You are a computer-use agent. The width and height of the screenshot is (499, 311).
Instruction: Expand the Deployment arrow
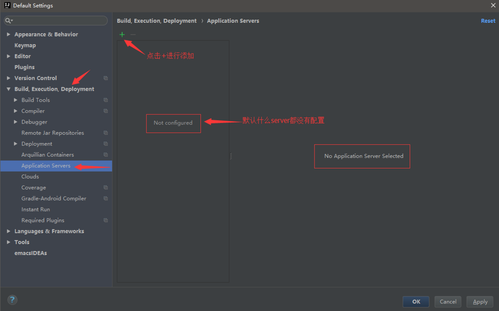coord(15,144)
